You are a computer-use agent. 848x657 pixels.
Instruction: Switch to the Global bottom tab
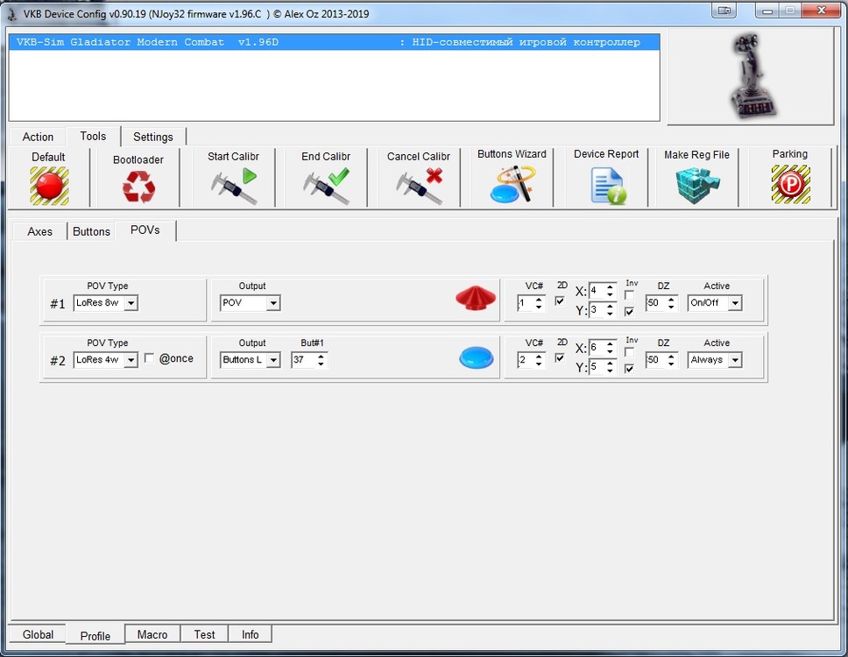(38, 634)
